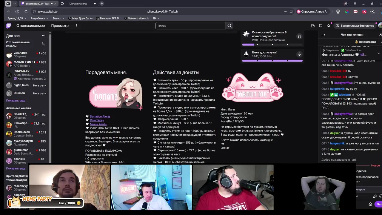382x215 pixels.
Task: Open Отслеживаемое in Twitch navigation
Action: (30, 26)
